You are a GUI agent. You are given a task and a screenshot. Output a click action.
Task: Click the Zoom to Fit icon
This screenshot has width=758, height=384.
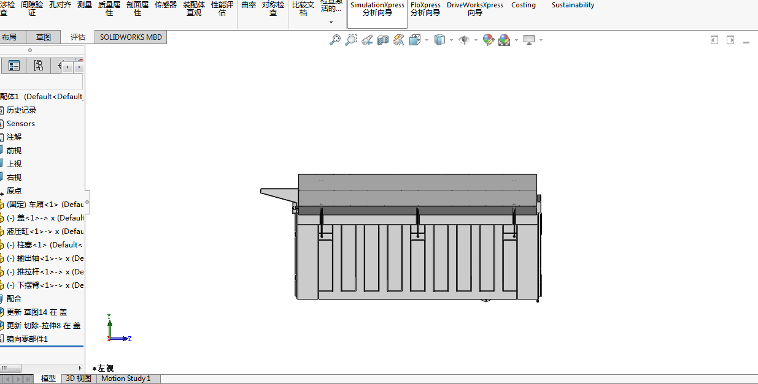[335, 40]
